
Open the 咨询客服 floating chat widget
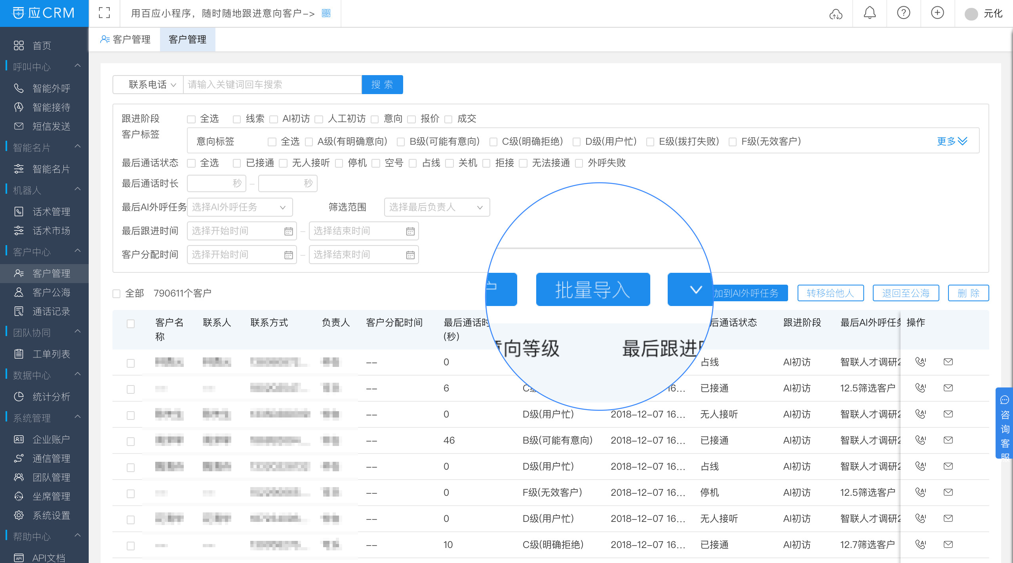[1004, 423]
